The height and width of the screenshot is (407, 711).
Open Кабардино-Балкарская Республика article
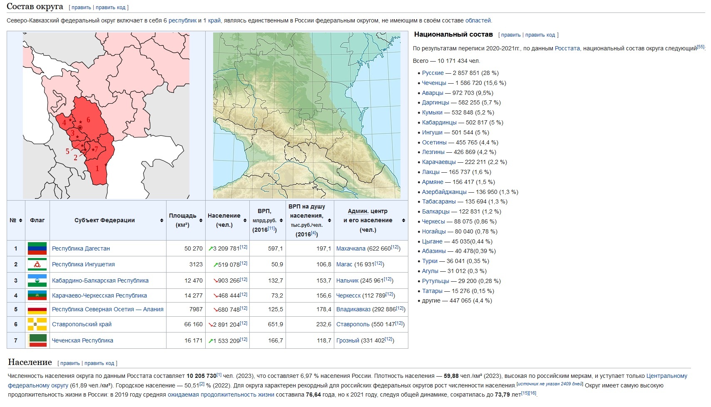(100, 280)
